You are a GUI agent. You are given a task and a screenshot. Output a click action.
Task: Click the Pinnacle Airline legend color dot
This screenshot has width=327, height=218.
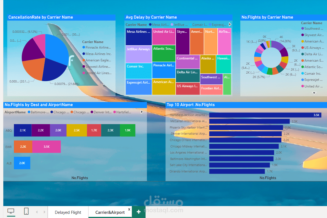[x=83, y=47]
